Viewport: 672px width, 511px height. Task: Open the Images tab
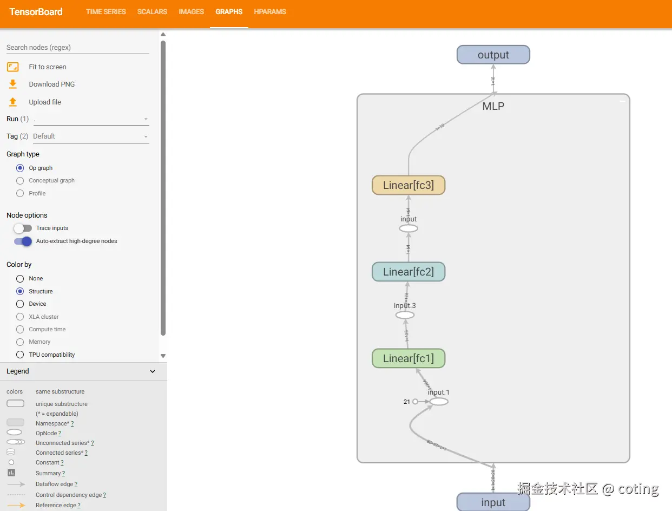point(192,11)
